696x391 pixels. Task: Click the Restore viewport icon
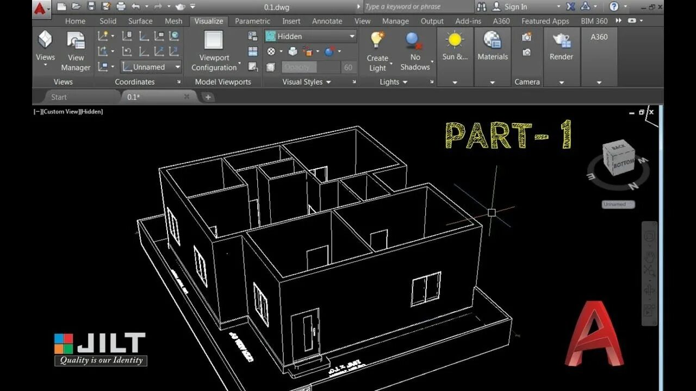[253, 67]
